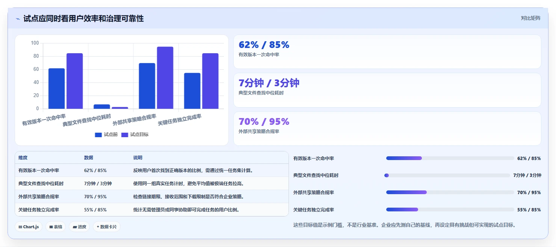Click the 数据 table column header
556x247 pixels.
[89, 158]
